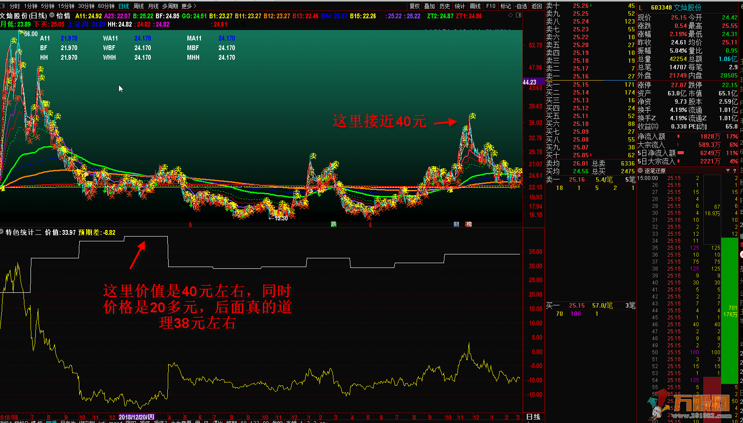
Task: Select the 60分钟 period tab
Action: point(106,6)
